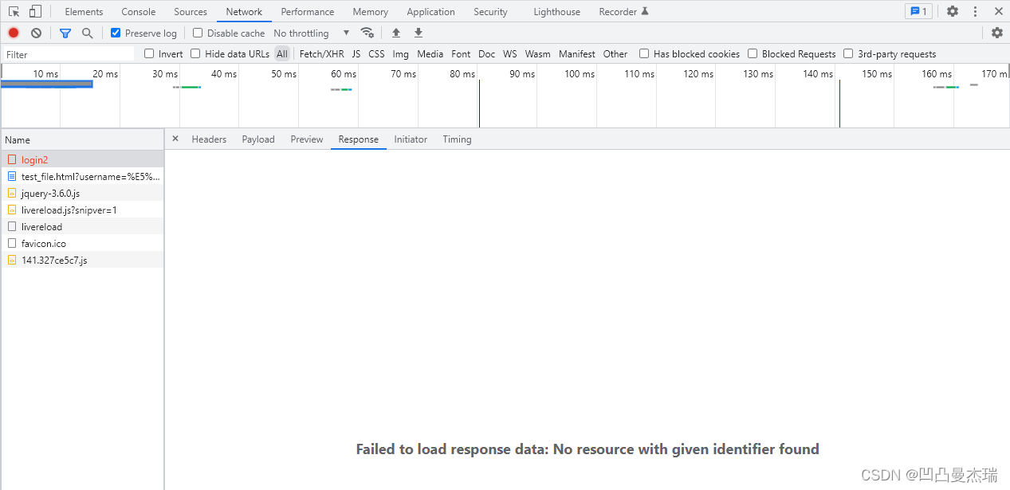Select the login2 request row
Image resolution: width=1010 pixels, height=490 pixels.
click(x=82, y=159)
